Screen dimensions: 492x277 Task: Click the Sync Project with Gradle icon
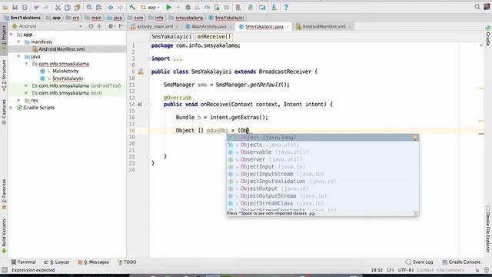click(250, 7)
